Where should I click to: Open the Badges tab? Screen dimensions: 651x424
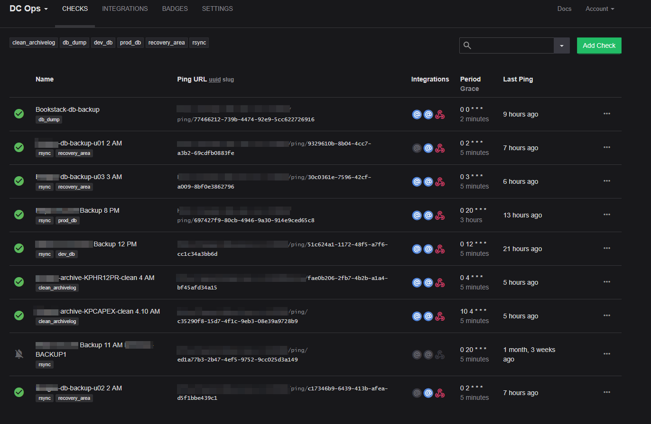pos(175,9)
